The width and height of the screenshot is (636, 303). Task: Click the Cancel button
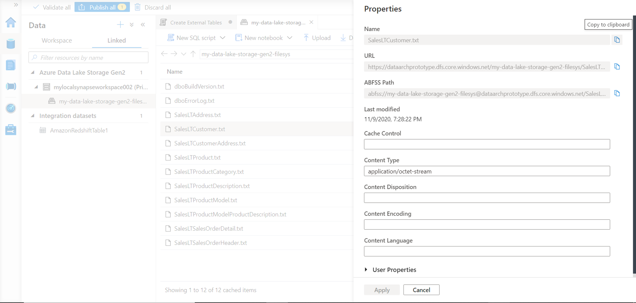coord(421,290)
